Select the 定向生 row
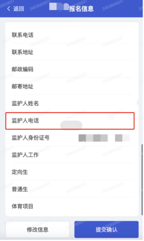This screenshot has width=144, height=241. tap(72, 172)
